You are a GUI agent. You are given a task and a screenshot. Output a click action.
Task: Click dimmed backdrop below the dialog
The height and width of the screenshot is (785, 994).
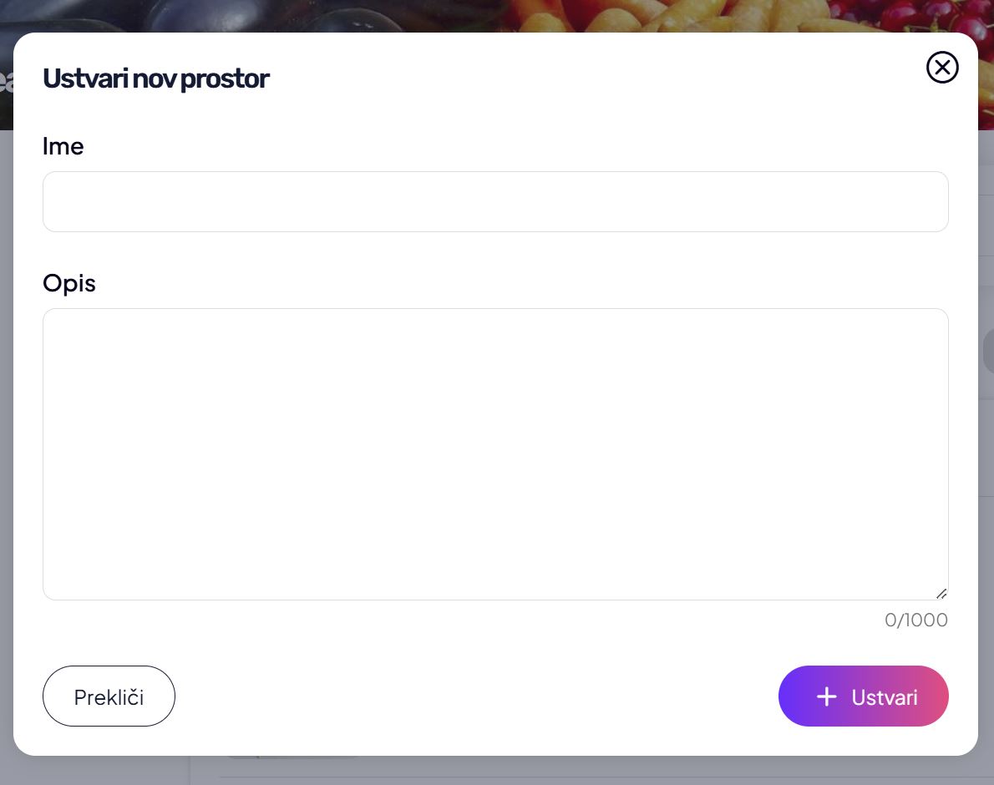tap(585, 770)
